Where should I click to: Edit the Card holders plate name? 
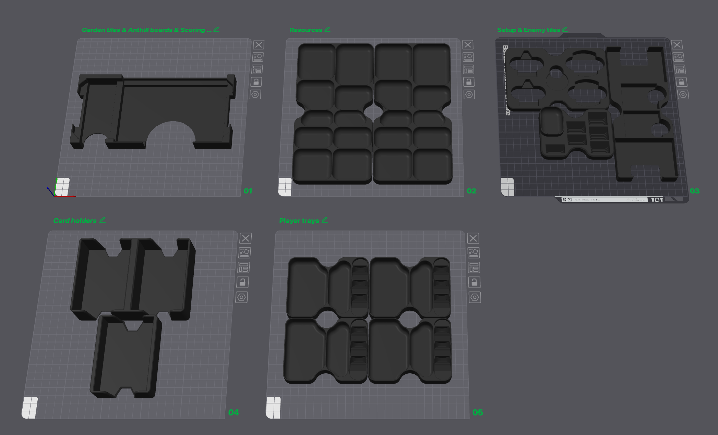point(103,220)
